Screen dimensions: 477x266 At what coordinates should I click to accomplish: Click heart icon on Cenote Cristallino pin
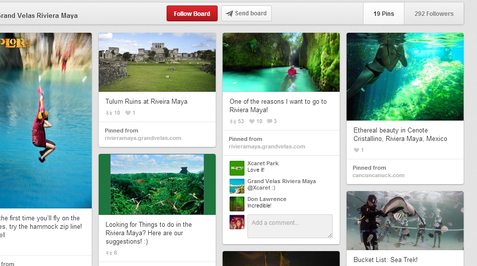pyautogui.click(x=356, y=150)
